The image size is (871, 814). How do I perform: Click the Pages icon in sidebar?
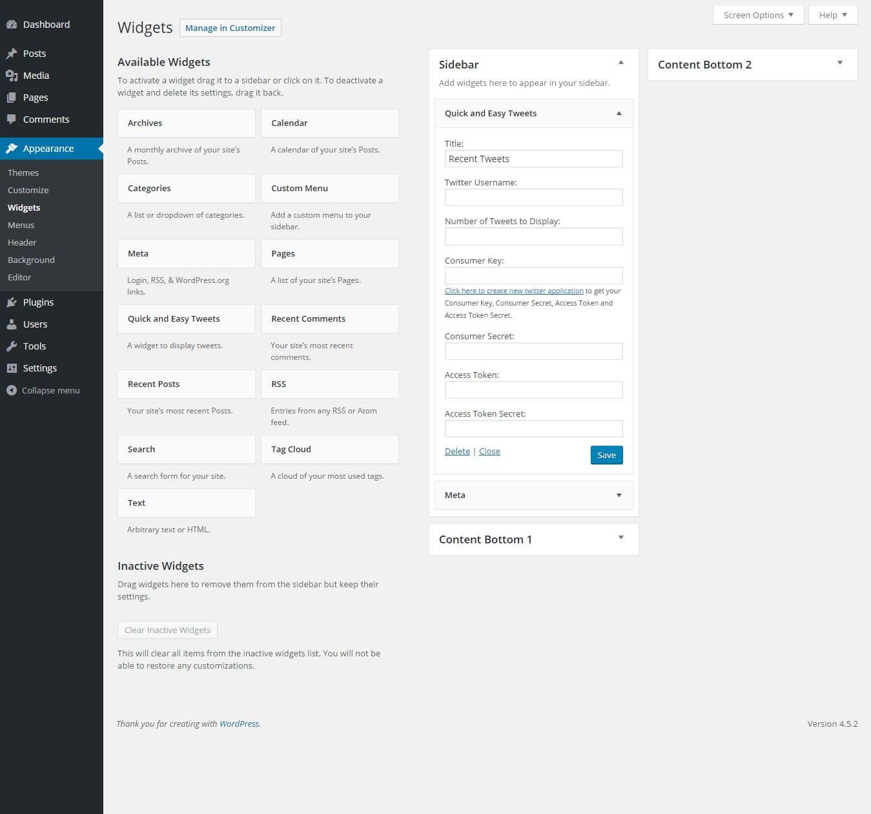12,98
